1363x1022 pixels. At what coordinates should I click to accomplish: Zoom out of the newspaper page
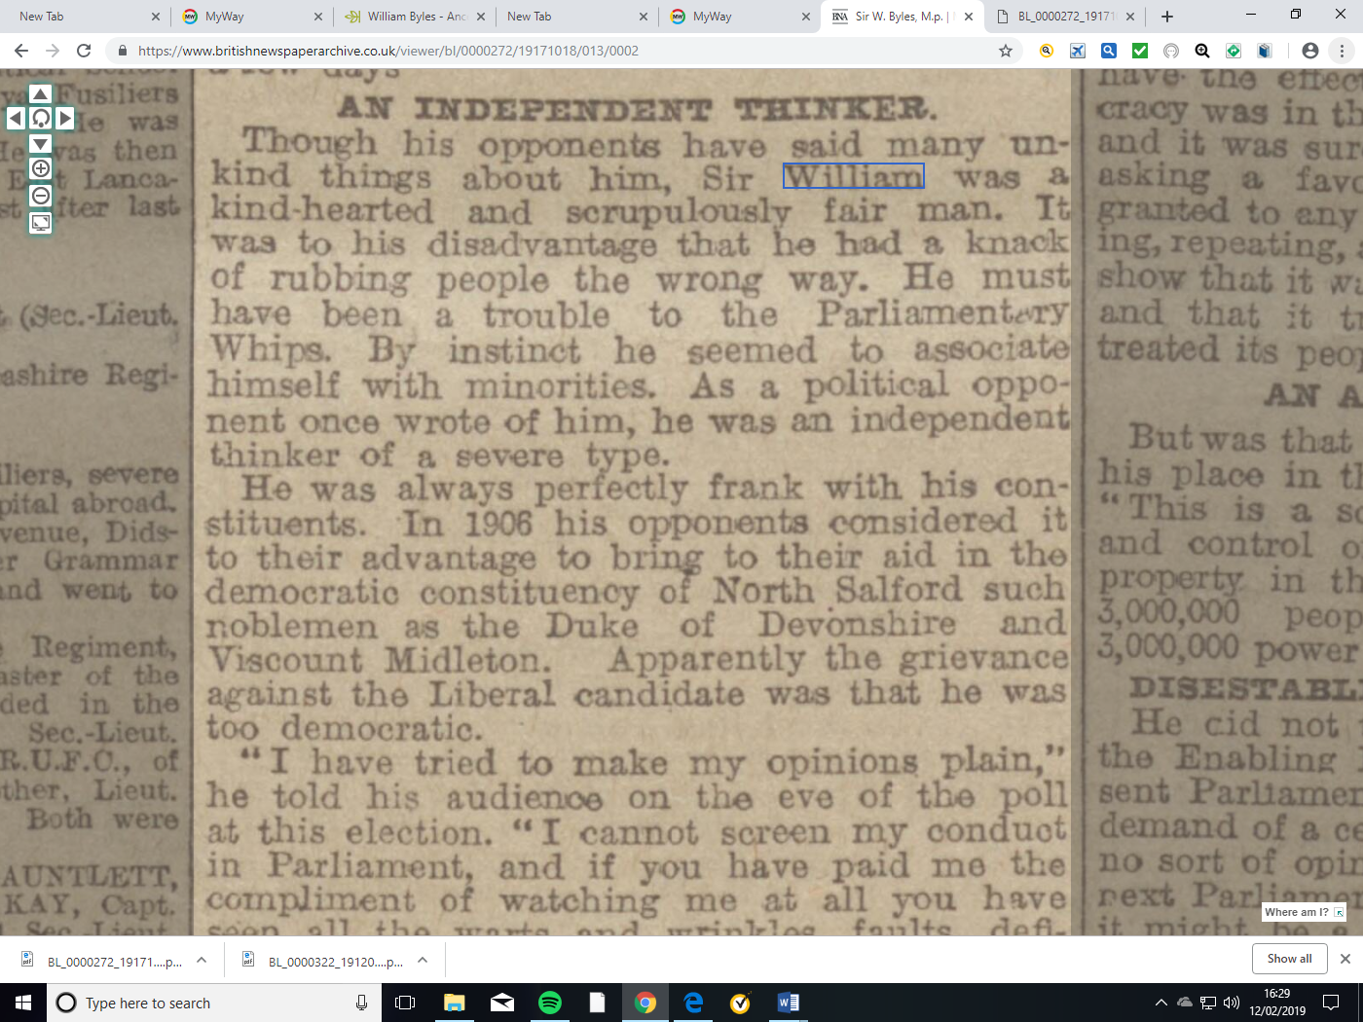40,196
